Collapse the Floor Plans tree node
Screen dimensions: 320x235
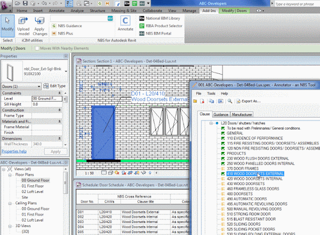point(10,175)
